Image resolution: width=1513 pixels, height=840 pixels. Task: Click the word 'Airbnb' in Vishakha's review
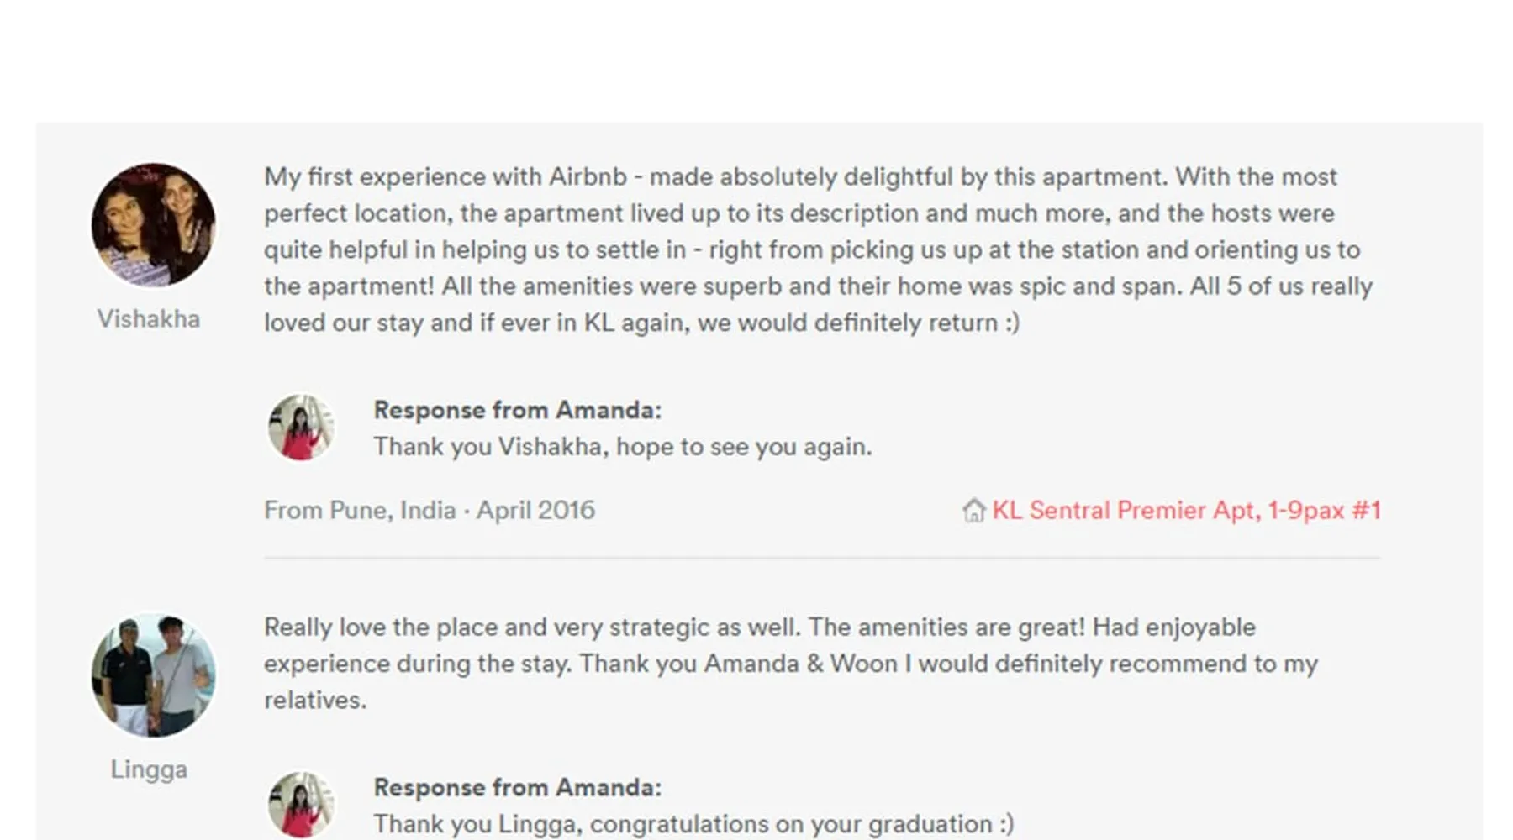[x=588, y=177]
